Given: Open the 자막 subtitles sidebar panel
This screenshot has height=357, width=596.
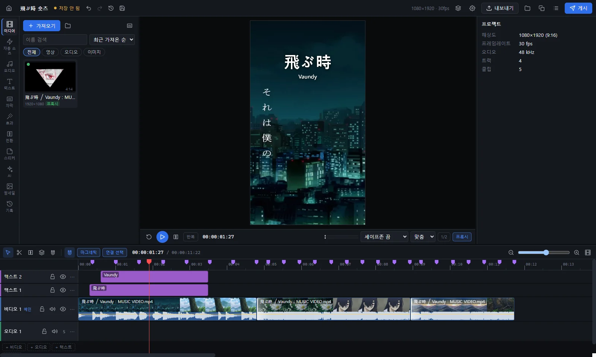Looking at the screenshot, I should 10,102.
